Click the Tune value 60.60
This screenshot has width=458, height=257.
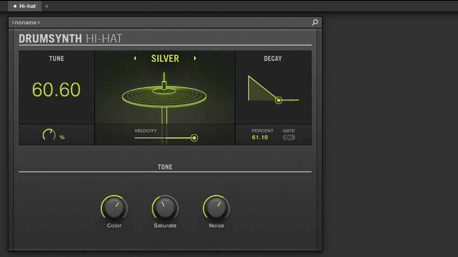point(56,89)
